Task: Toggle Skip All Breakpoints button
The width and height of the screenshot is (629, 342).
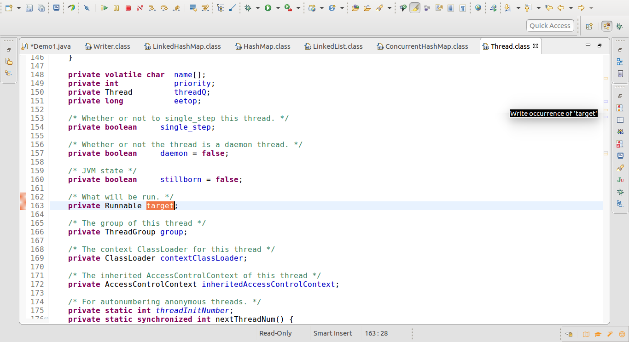Action: coord(87,8)
